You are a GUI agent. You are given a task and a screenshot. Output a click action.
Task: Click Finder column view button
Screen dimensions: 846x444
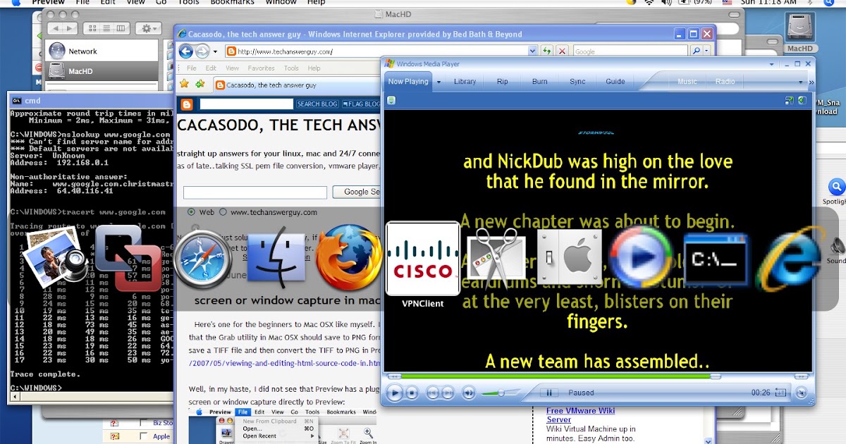[x=121, y=28]
